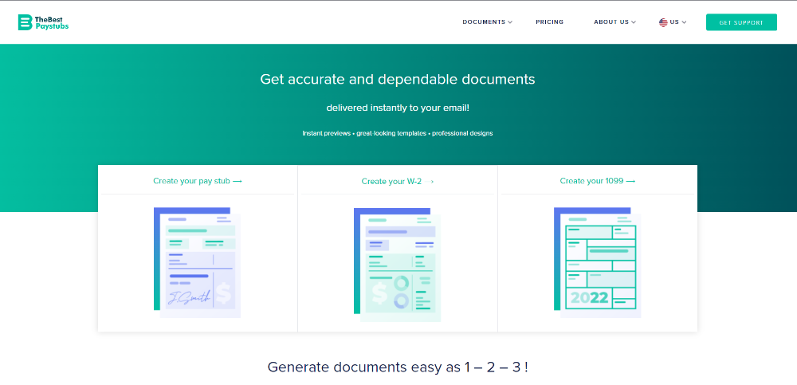
Task: Click the pay stub document illustration
Action: 197,262
